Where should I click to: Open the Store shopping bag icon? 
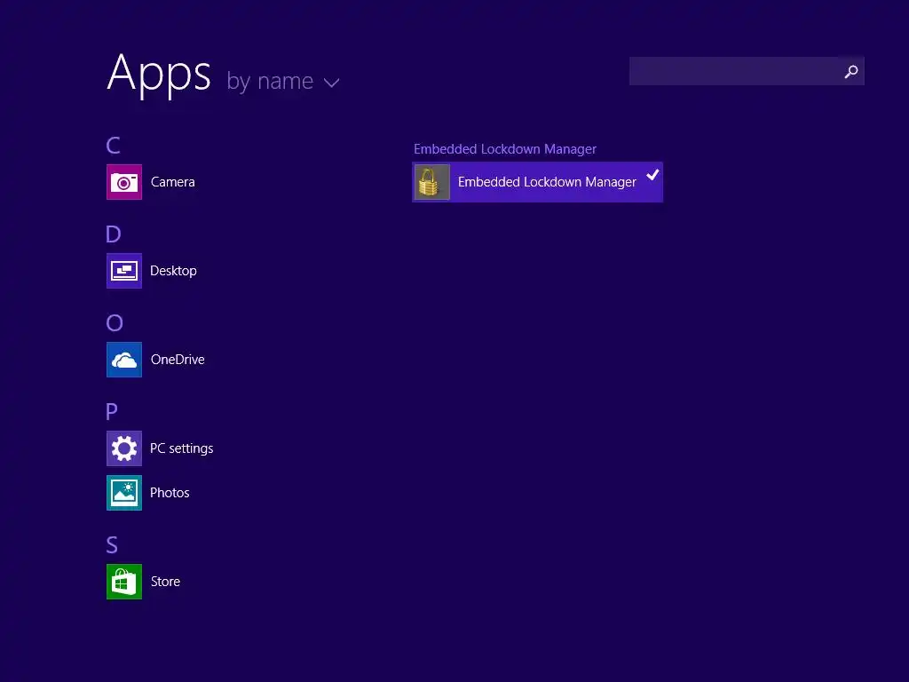[x=124, y=582]
